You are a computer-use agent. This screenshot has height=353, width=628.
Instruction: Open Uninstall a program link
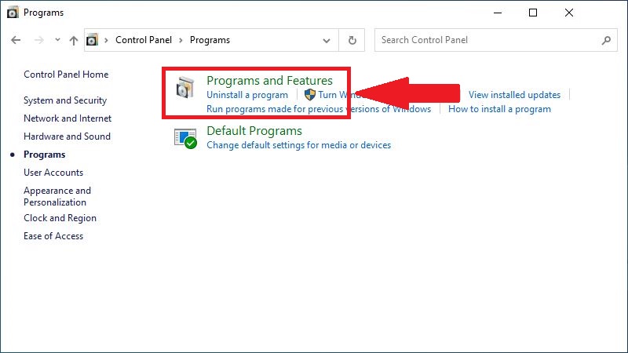click(x=246, y=95)
